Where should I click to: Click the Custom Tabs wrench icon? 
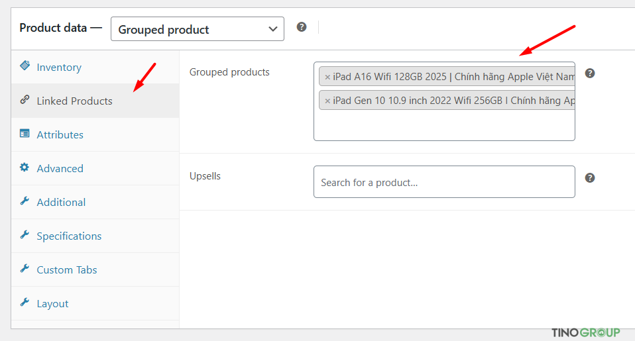tap(25, 268)
